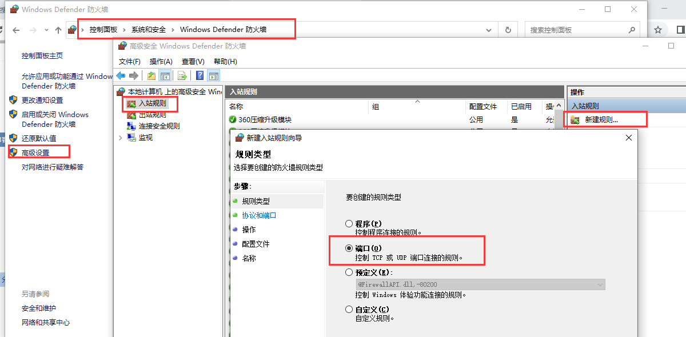Click the back arrow in advanced security toolbar
This screenshot has width=686, height=337.
click(121, 75)
